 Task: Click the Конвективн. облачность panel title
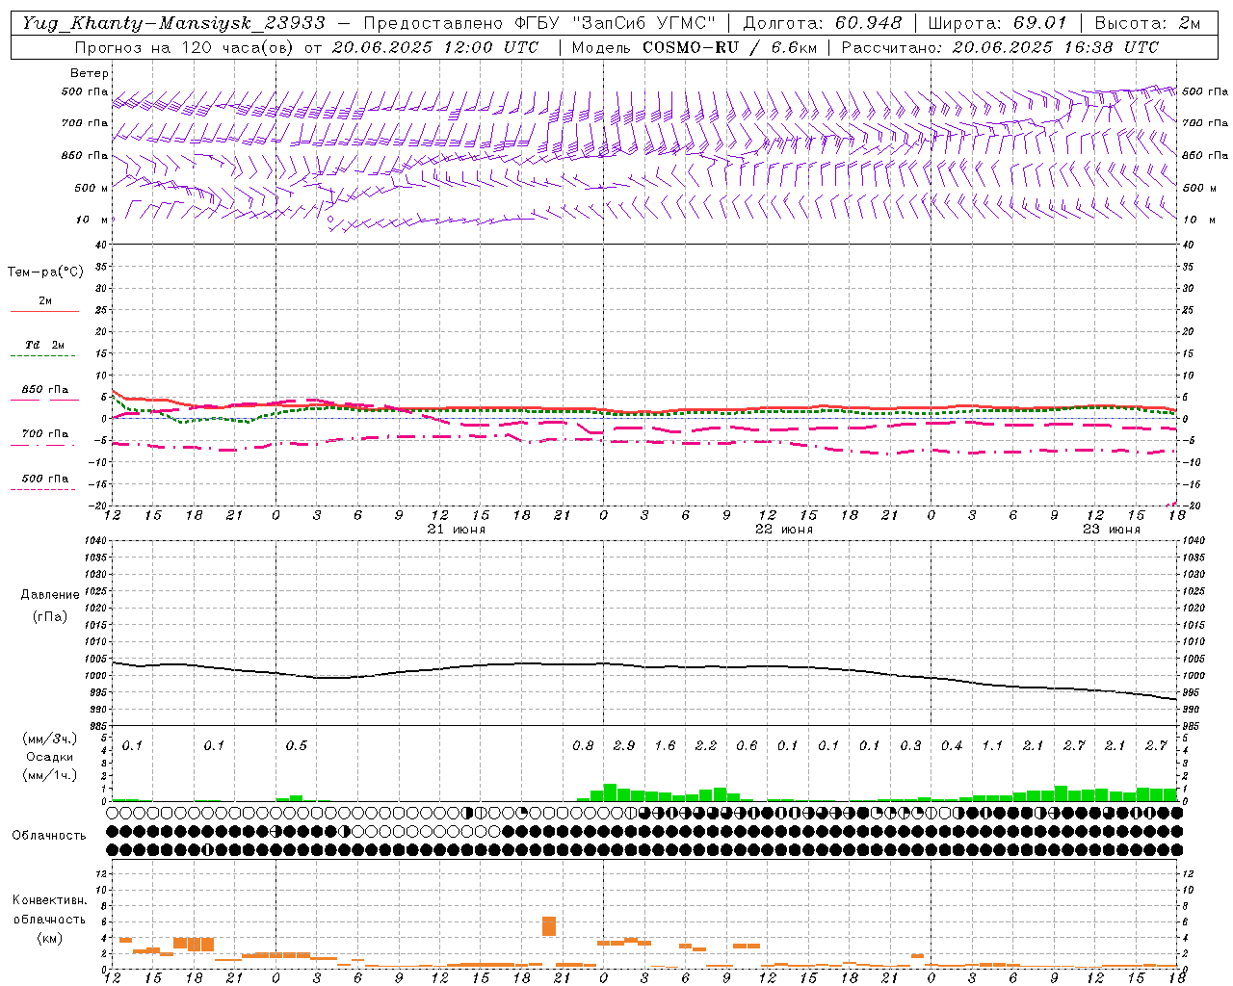click(x=50, y=910)
